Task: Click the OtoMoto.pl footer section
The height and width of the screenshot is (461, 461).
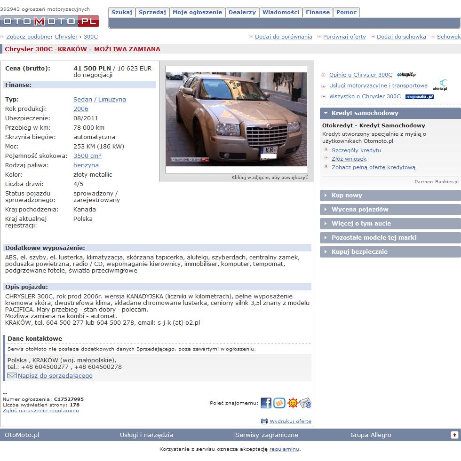Action: pyautogui.click(x=22, y=435)
